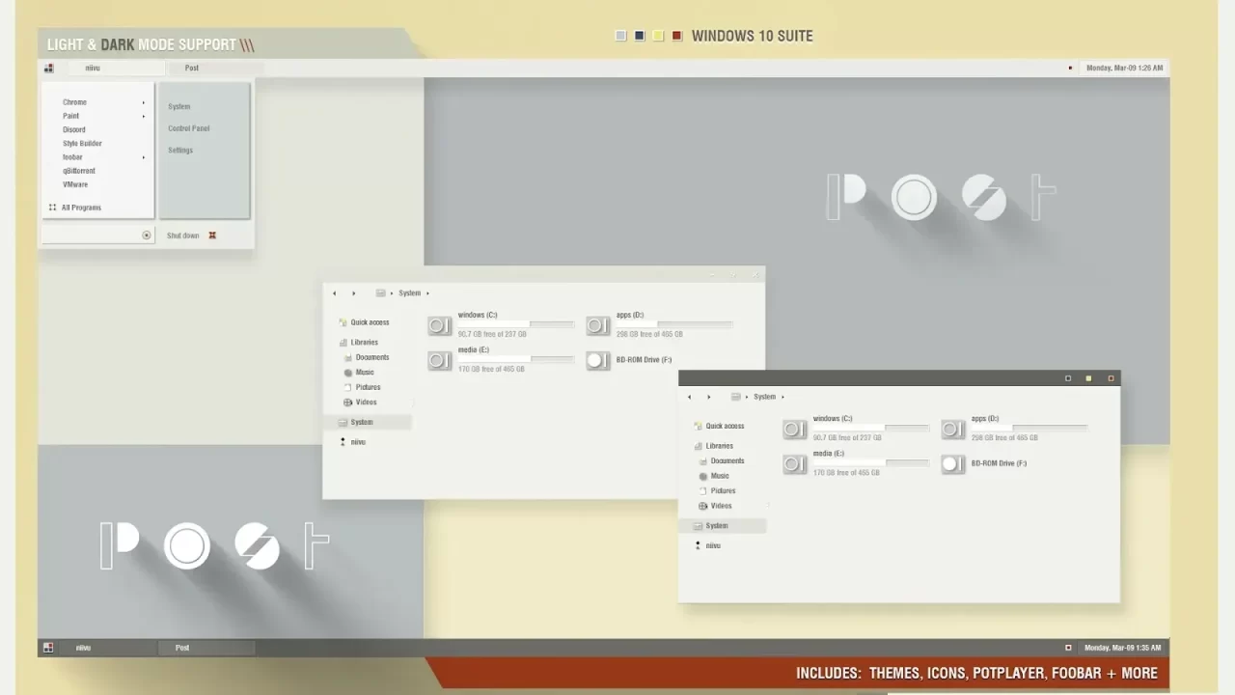This screenshot has height=695, width=1235.
Task: Maximize the dark-titled explorer window
Action: click(1089, 378)
